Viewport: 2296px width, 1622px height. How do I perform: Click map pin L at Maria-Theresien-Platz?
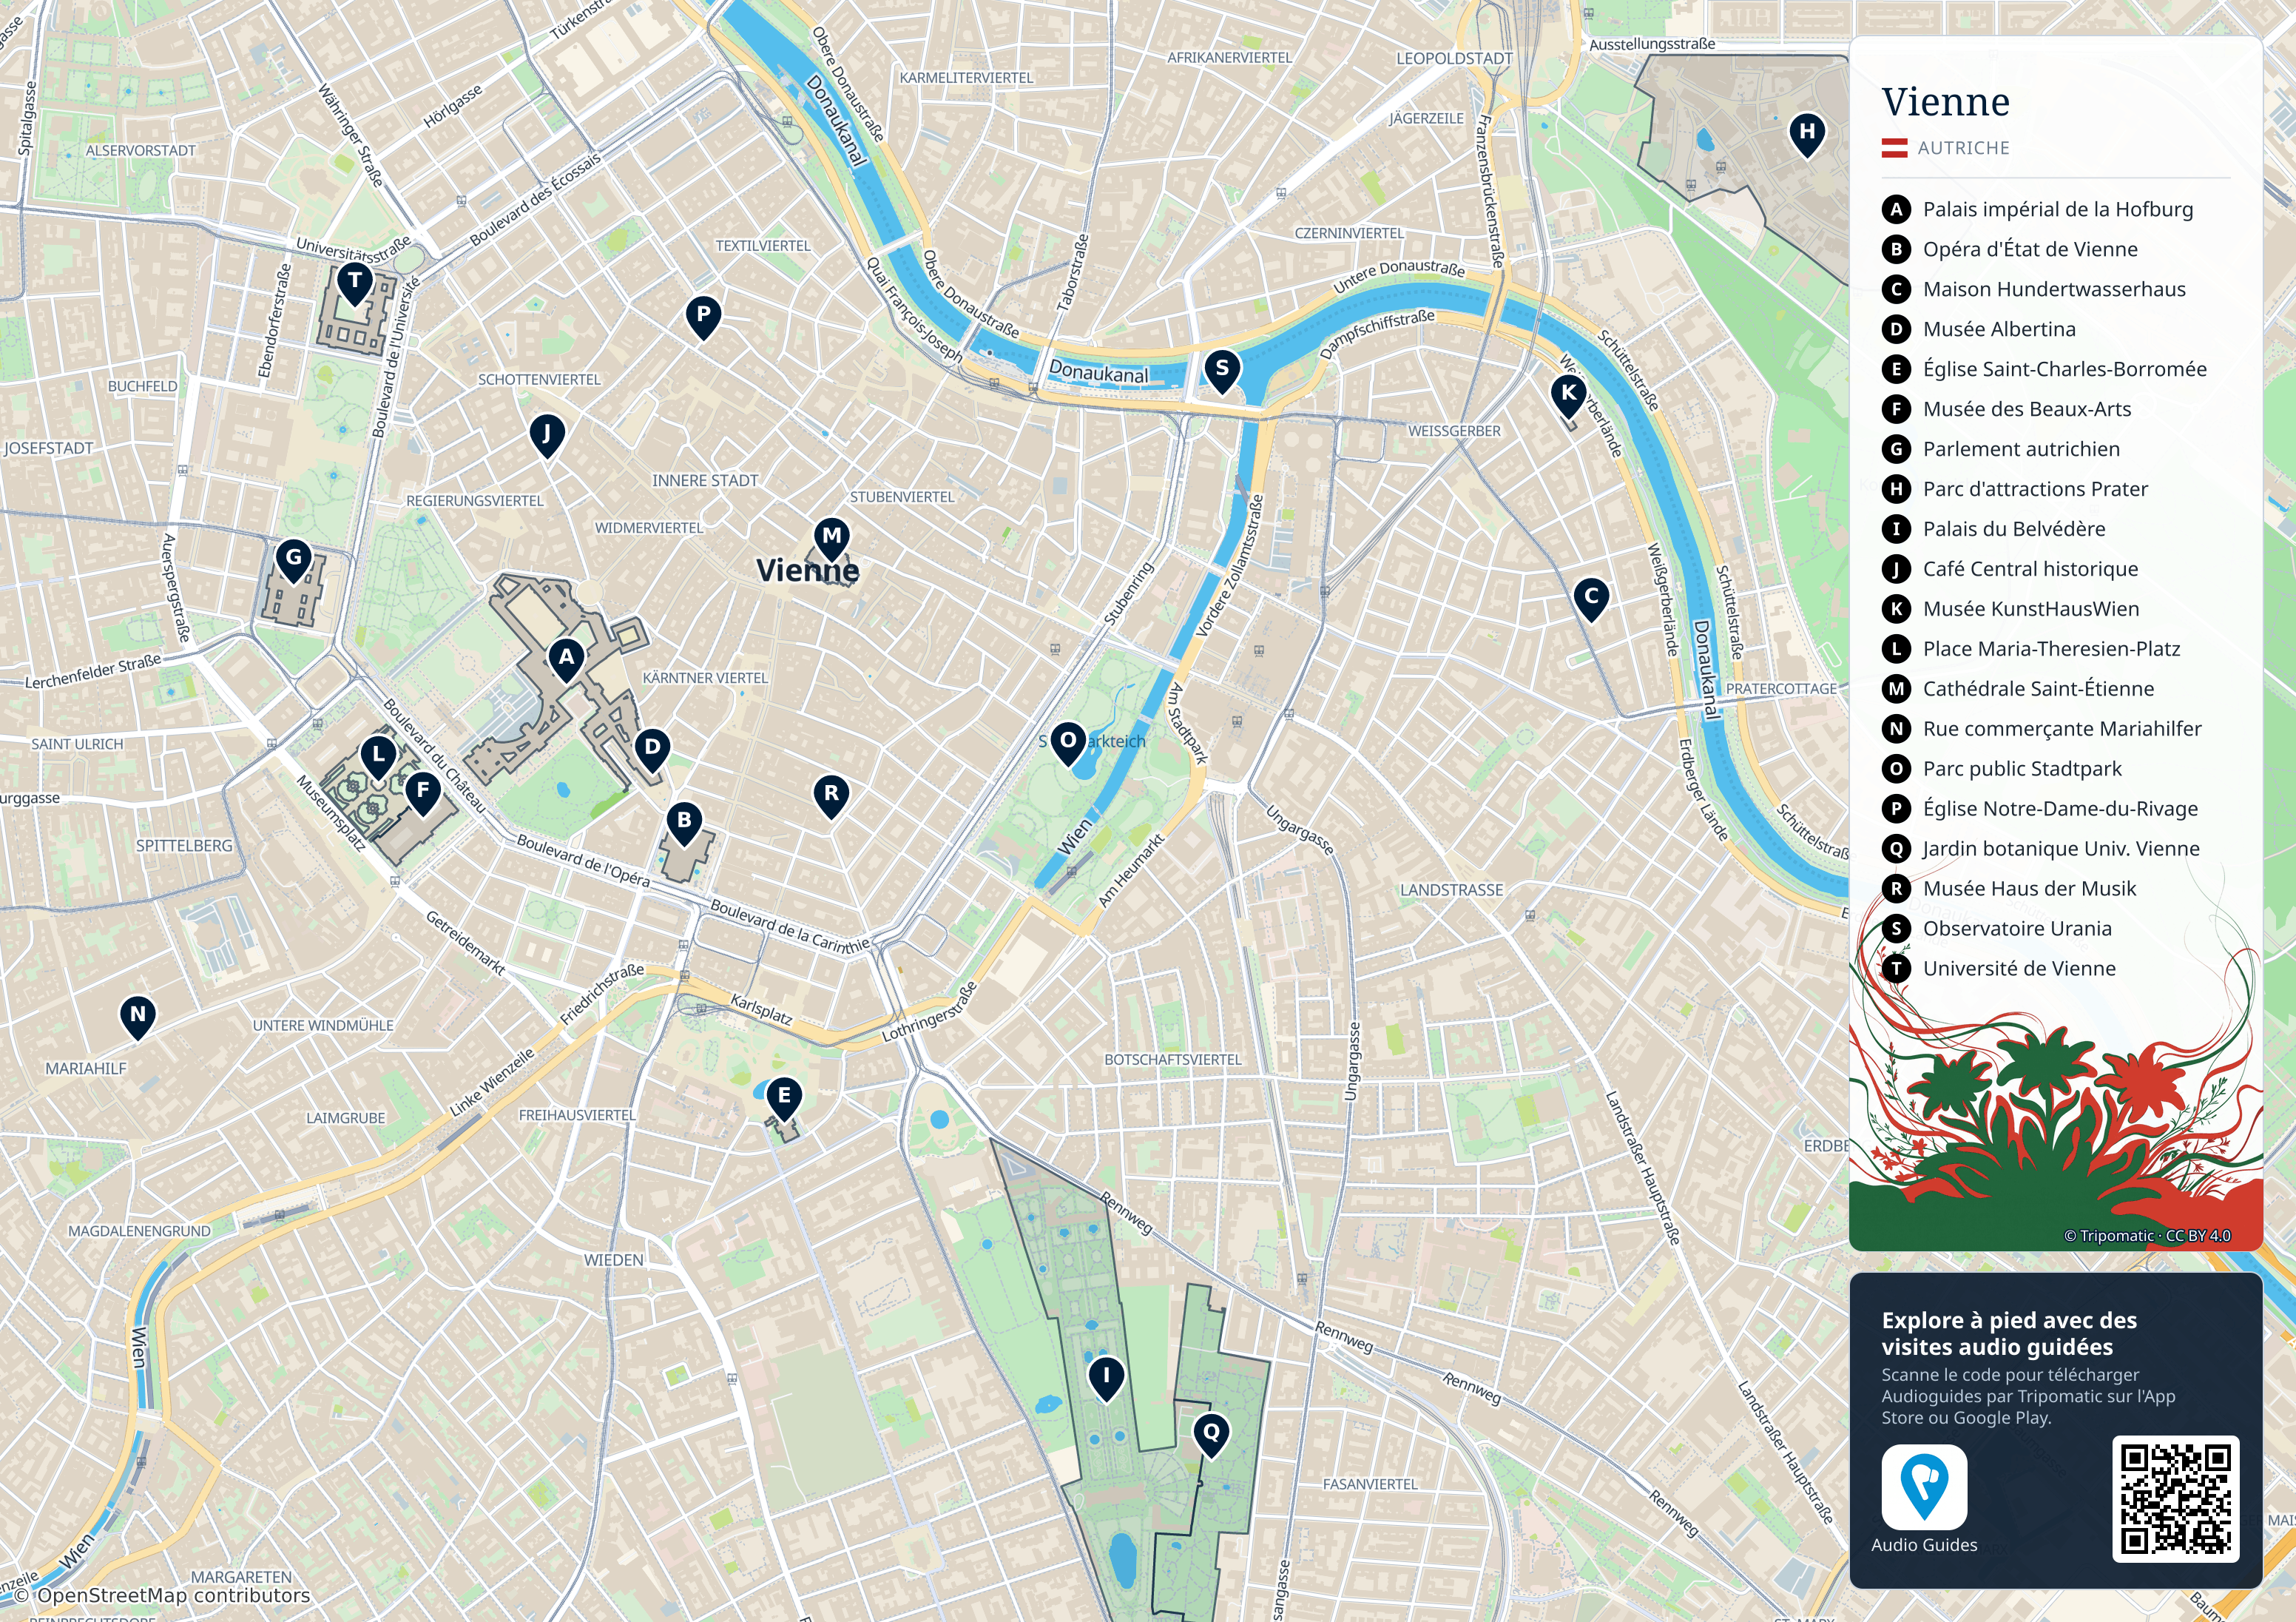click(x=378, y=756)
